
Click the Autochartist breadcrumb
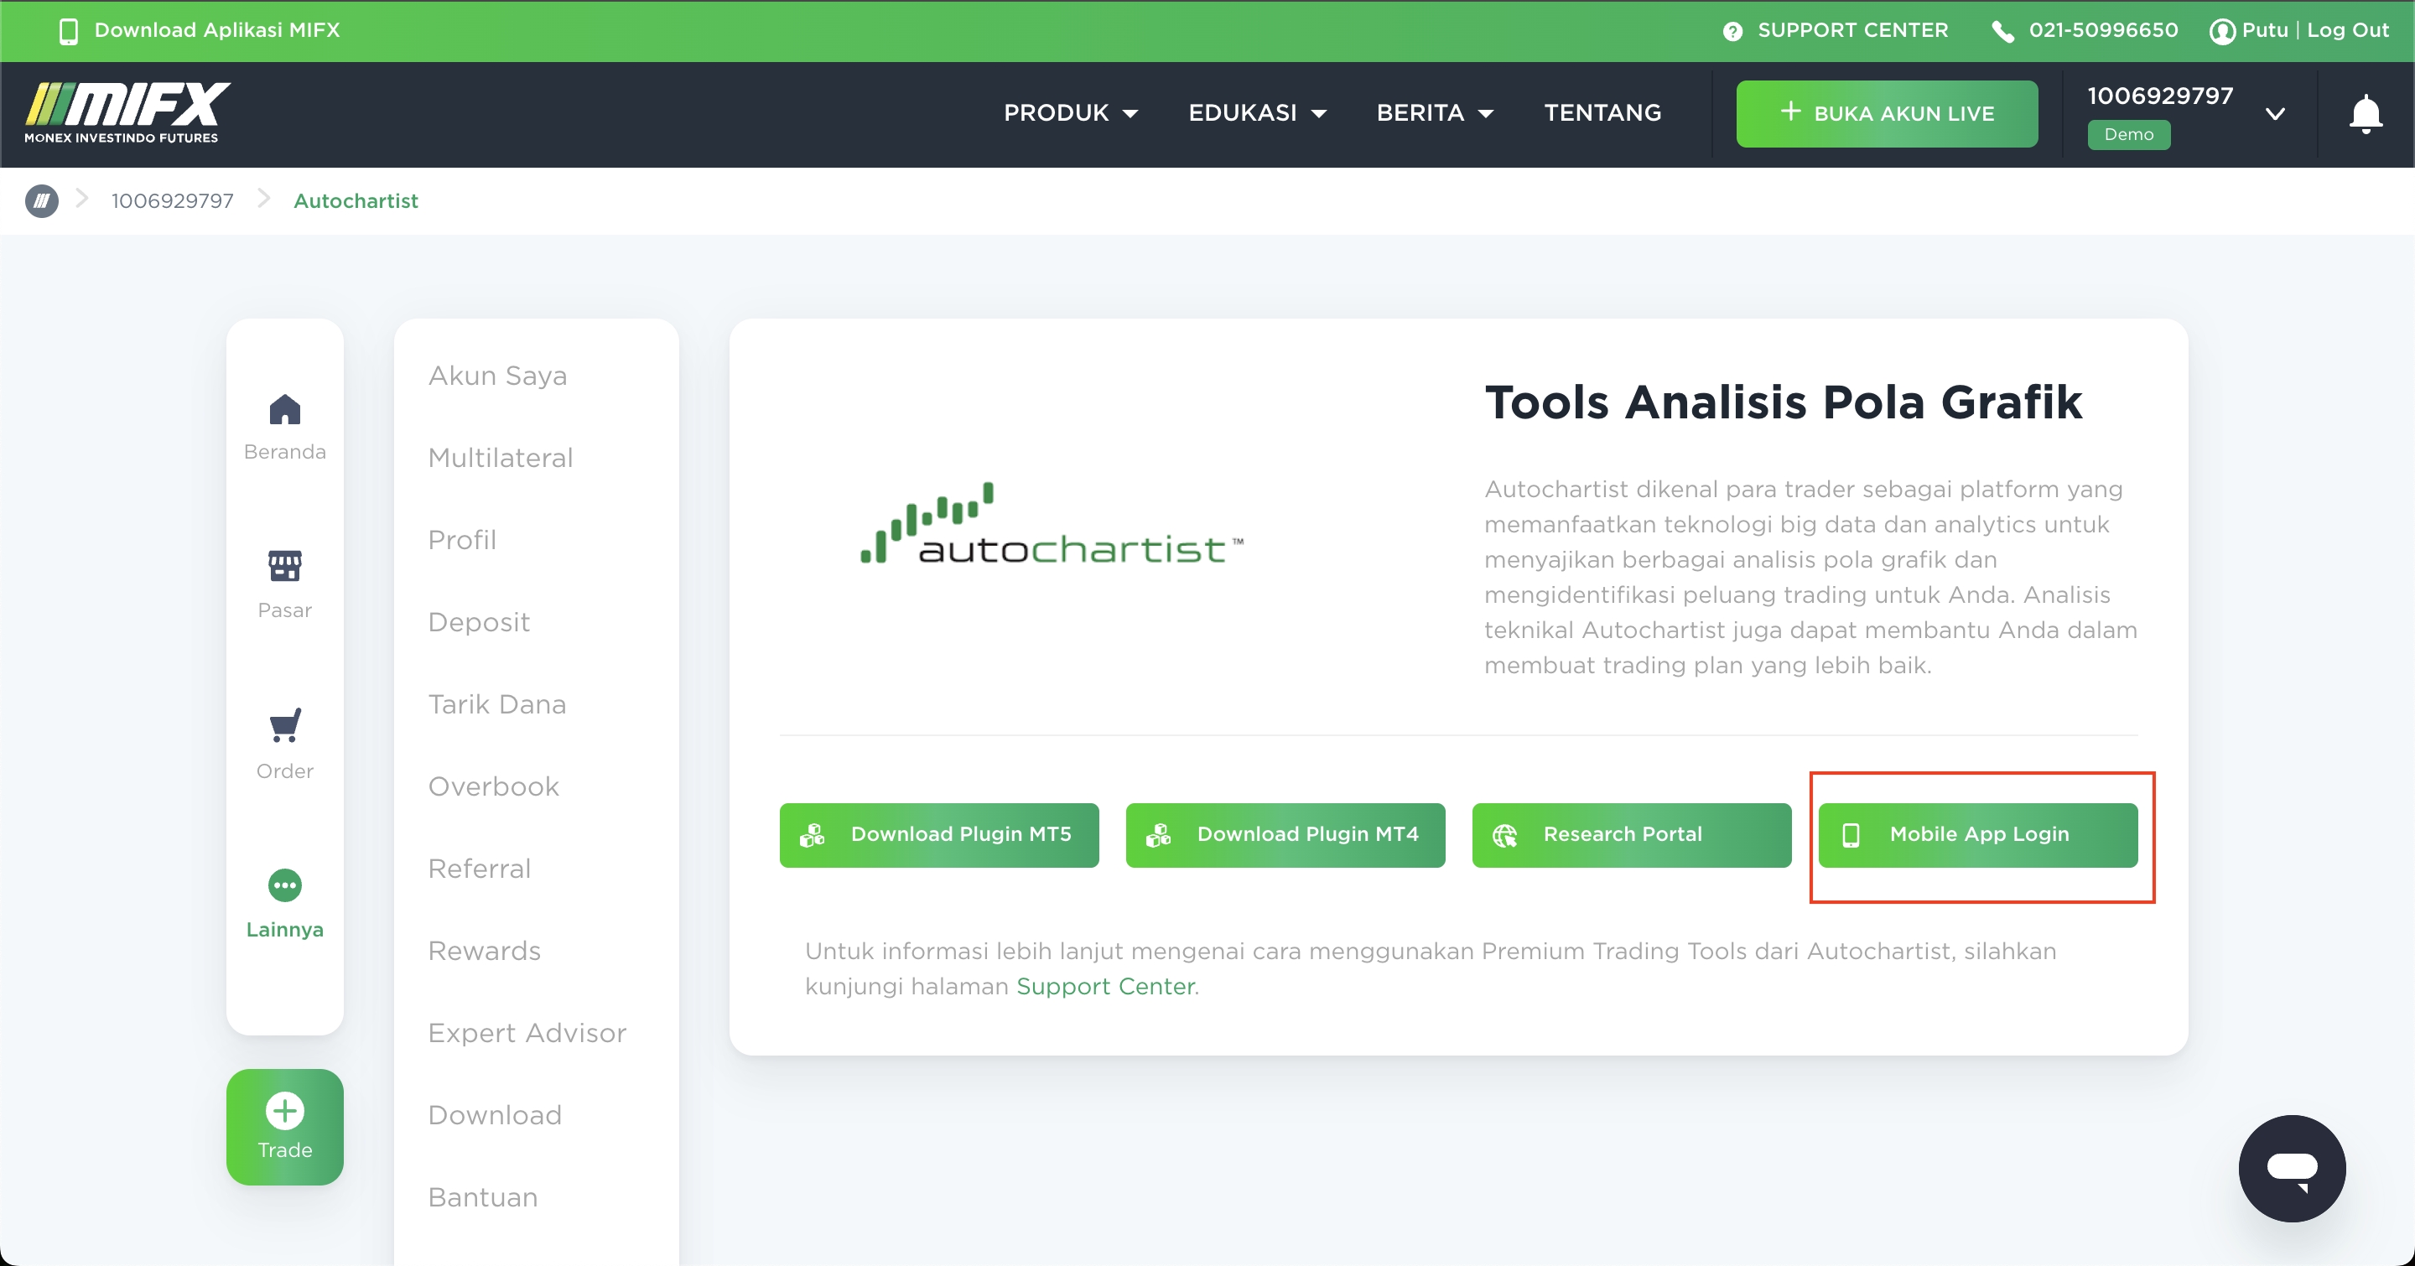click(356, 200)
